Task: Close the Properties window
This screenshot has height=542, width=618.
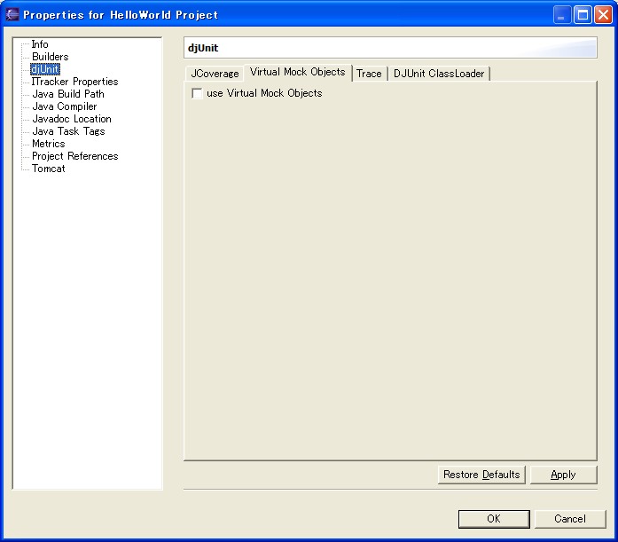Action: tap(603, 15)
